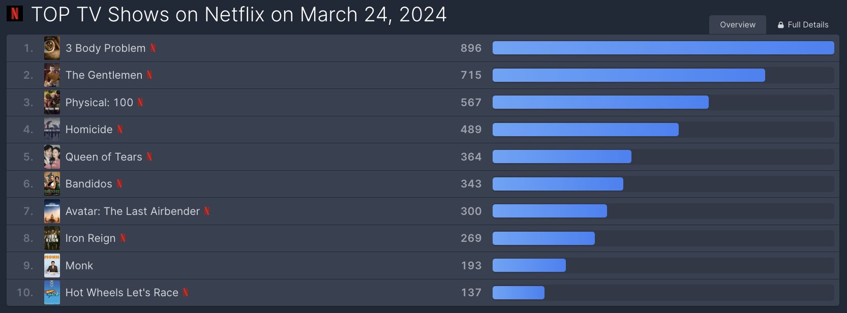Click the Queen of Tears poster thumbnail
The width and height of the screenshot is (847, 313).
point(52,157)
